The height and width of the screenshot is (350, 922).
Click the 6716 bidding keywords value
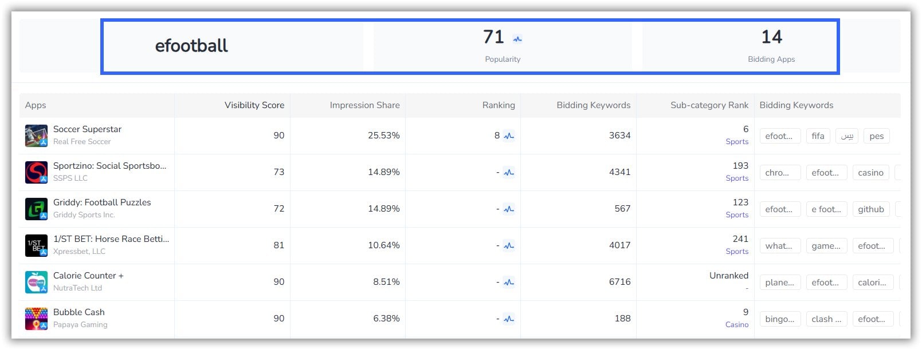tap(619, 282)
